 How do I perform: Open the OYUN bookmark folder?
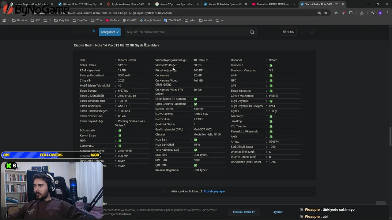tap(96, 20)
